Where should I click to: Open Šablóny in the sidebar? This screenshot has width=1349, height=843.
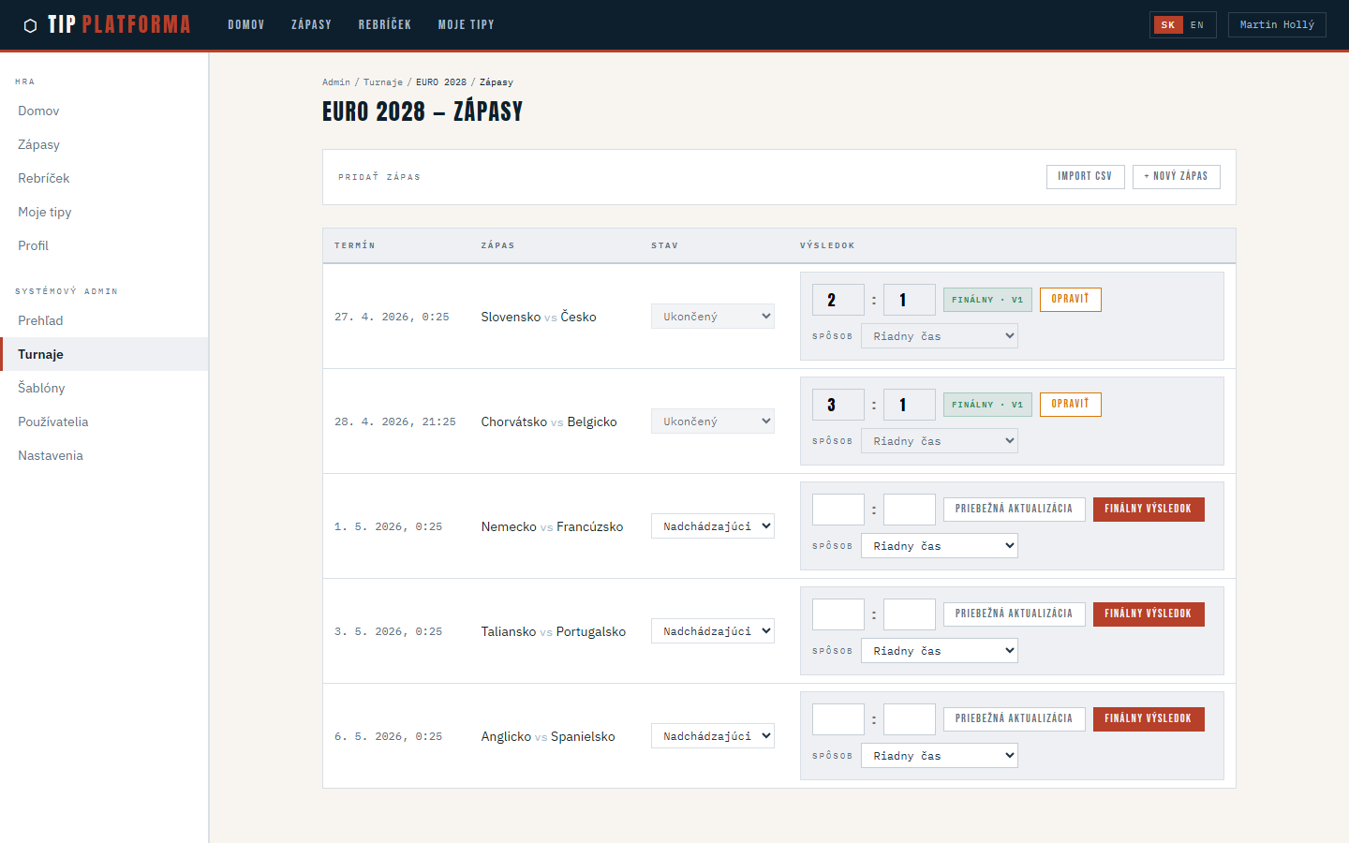click(41, 388)
